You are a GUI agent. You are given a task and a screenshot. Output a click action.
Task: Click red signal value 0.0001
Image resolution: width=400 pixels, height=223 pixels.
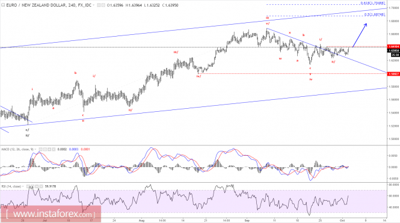pyautogui.click(x=85, y=149)
